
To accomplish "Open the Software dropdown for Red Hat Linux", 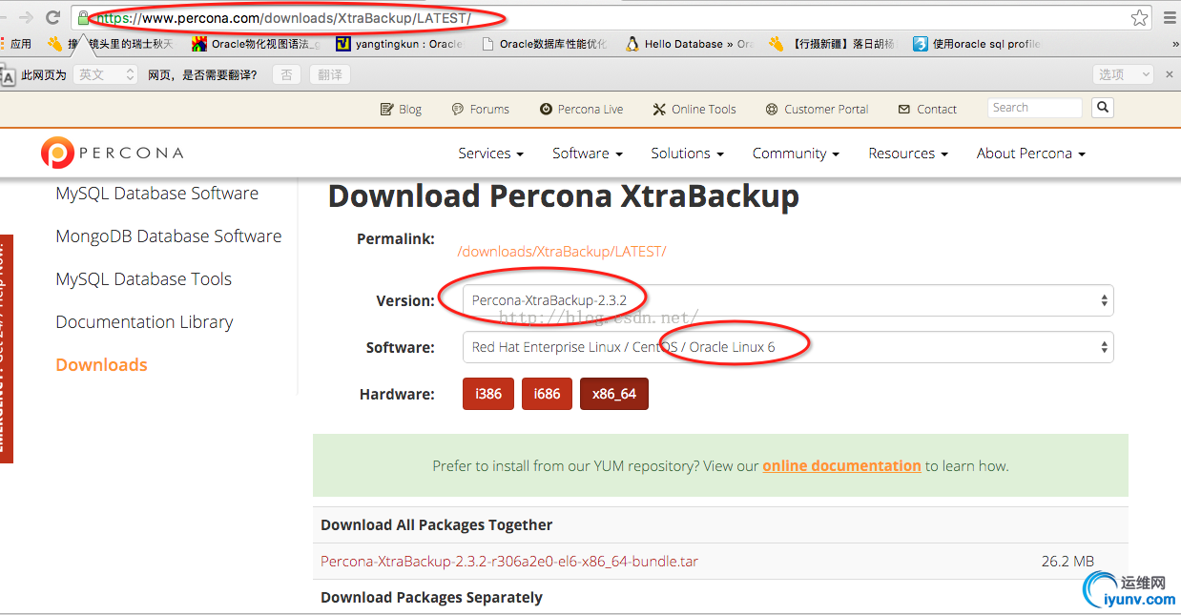I will 788,347.
